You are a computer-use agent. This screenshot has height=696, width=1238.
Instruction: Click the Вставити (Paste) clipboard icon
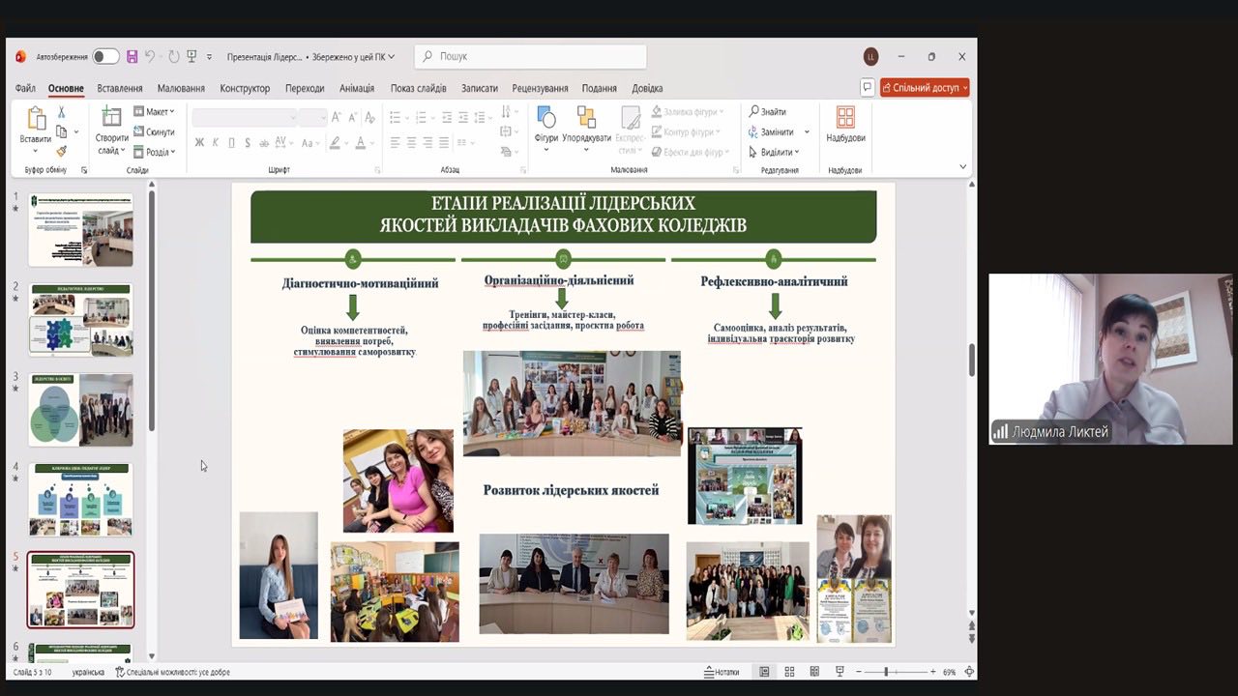click(36, 121)
